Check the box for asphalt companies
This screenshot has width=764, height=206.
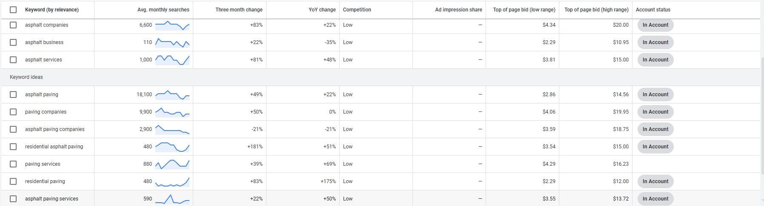[x=13, y=25]
